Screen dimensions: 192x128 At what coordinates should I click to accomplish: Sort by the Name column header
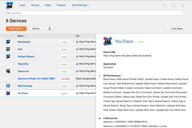(21, 36)
